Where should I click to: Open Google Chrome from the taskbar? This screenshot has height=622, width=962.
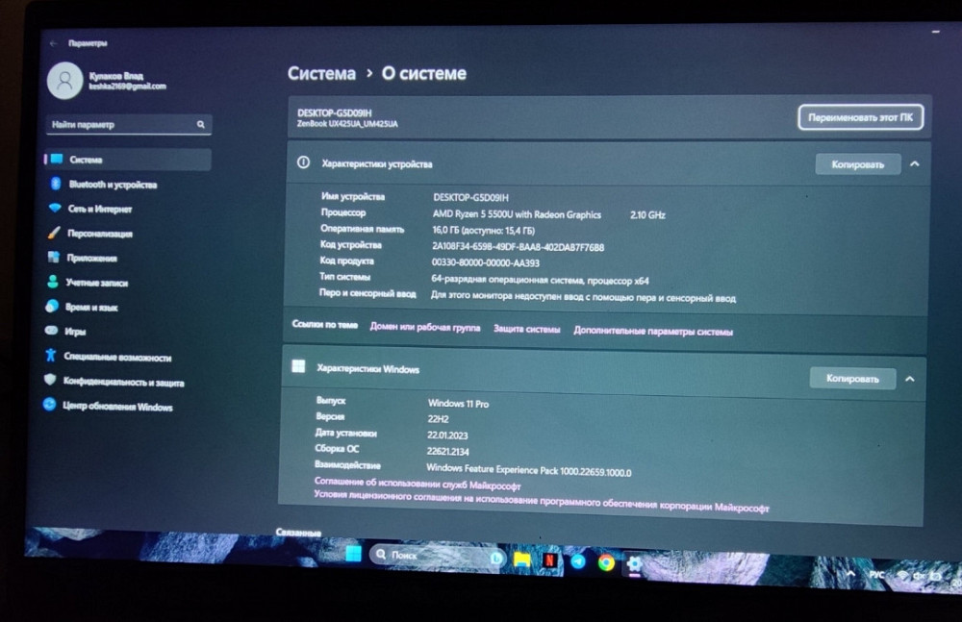pyautogui.click(x=606, y=562)
